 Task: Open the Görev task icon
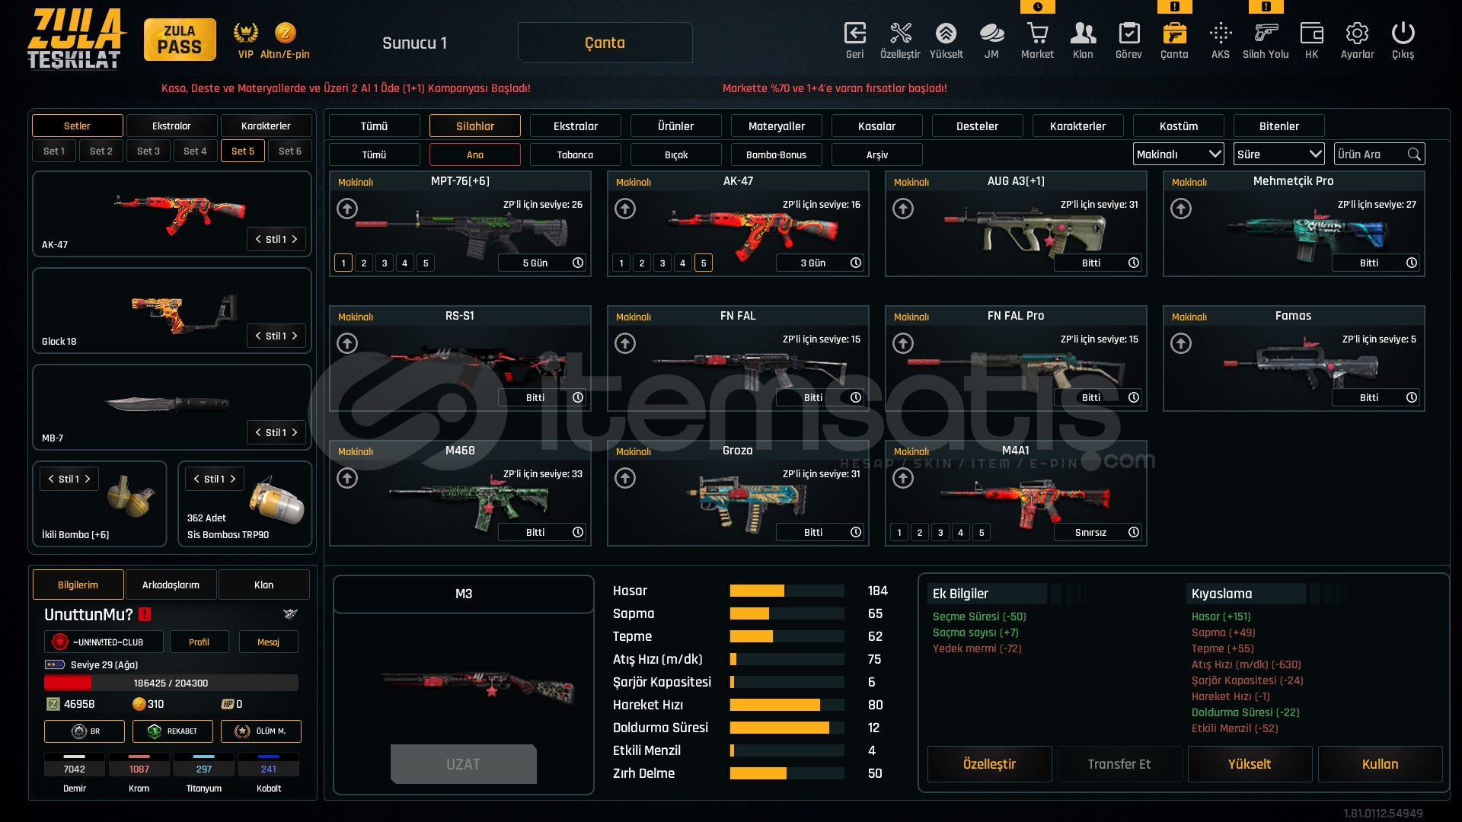[1128, 34]
